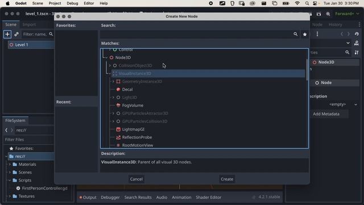Screen dimensions: 364x205
Task: Expand the GeometryInstance3D branch
Action: point(113,81)
